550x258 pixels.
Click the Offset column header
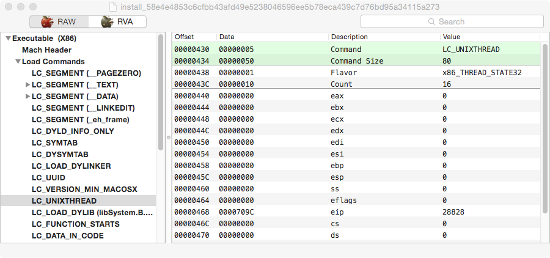[184, 37]
